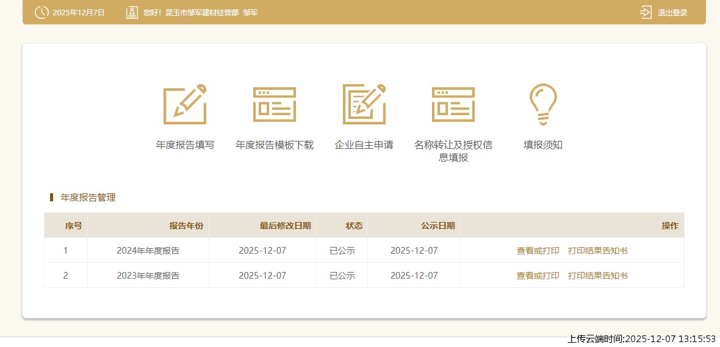Click the logout arrow icon in top bar
Screen dimensions: 720x347
[646, 12]
